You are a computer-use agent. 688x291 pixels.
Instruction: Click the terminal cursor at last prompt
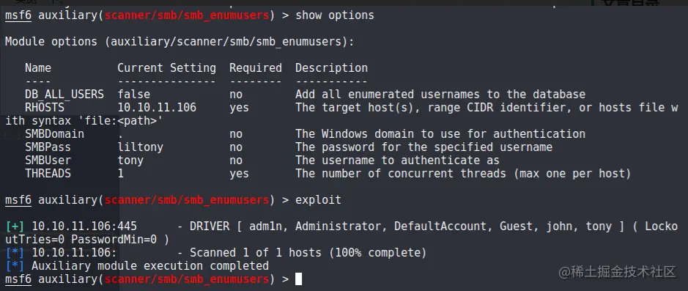(298, 279)
